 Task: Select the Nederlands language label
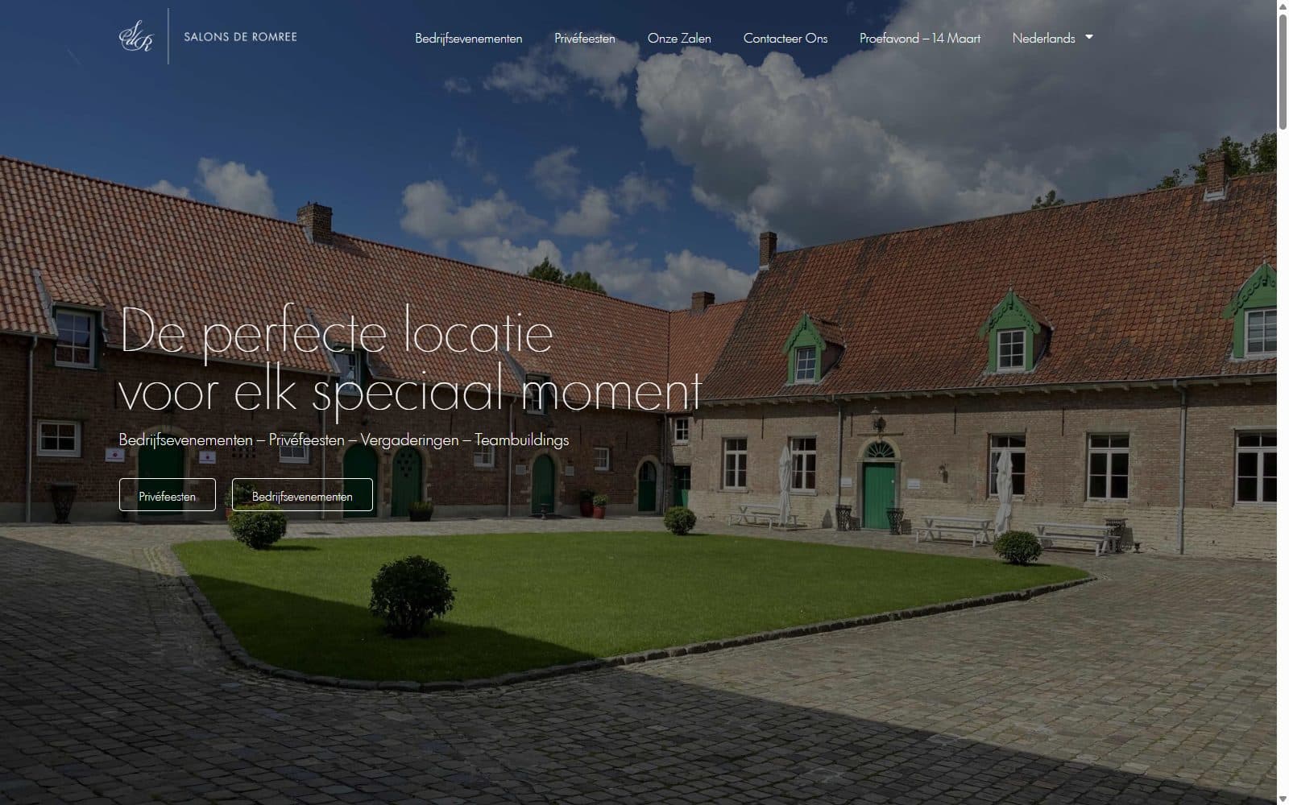pyautogui.click(x=1043, y=38)
